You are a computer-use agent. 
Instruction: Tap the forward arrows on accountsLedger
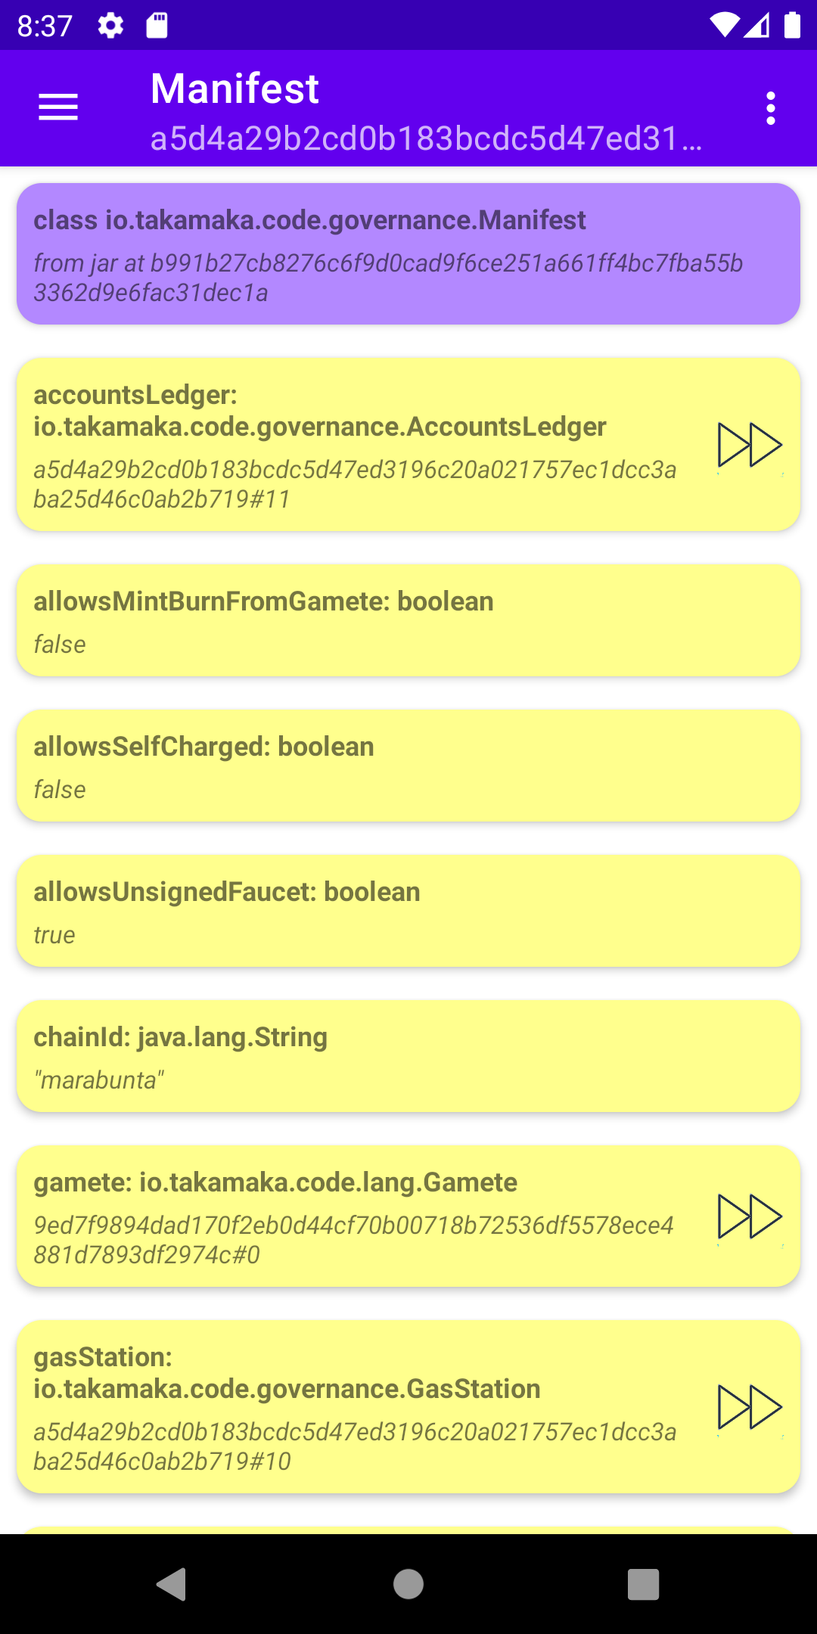click(x=749, y=445)
